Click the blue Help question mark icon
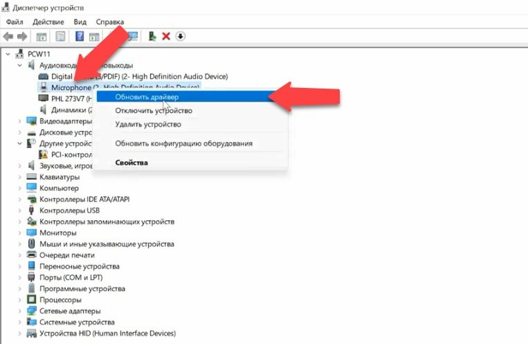528x344 pixels. 80,36
